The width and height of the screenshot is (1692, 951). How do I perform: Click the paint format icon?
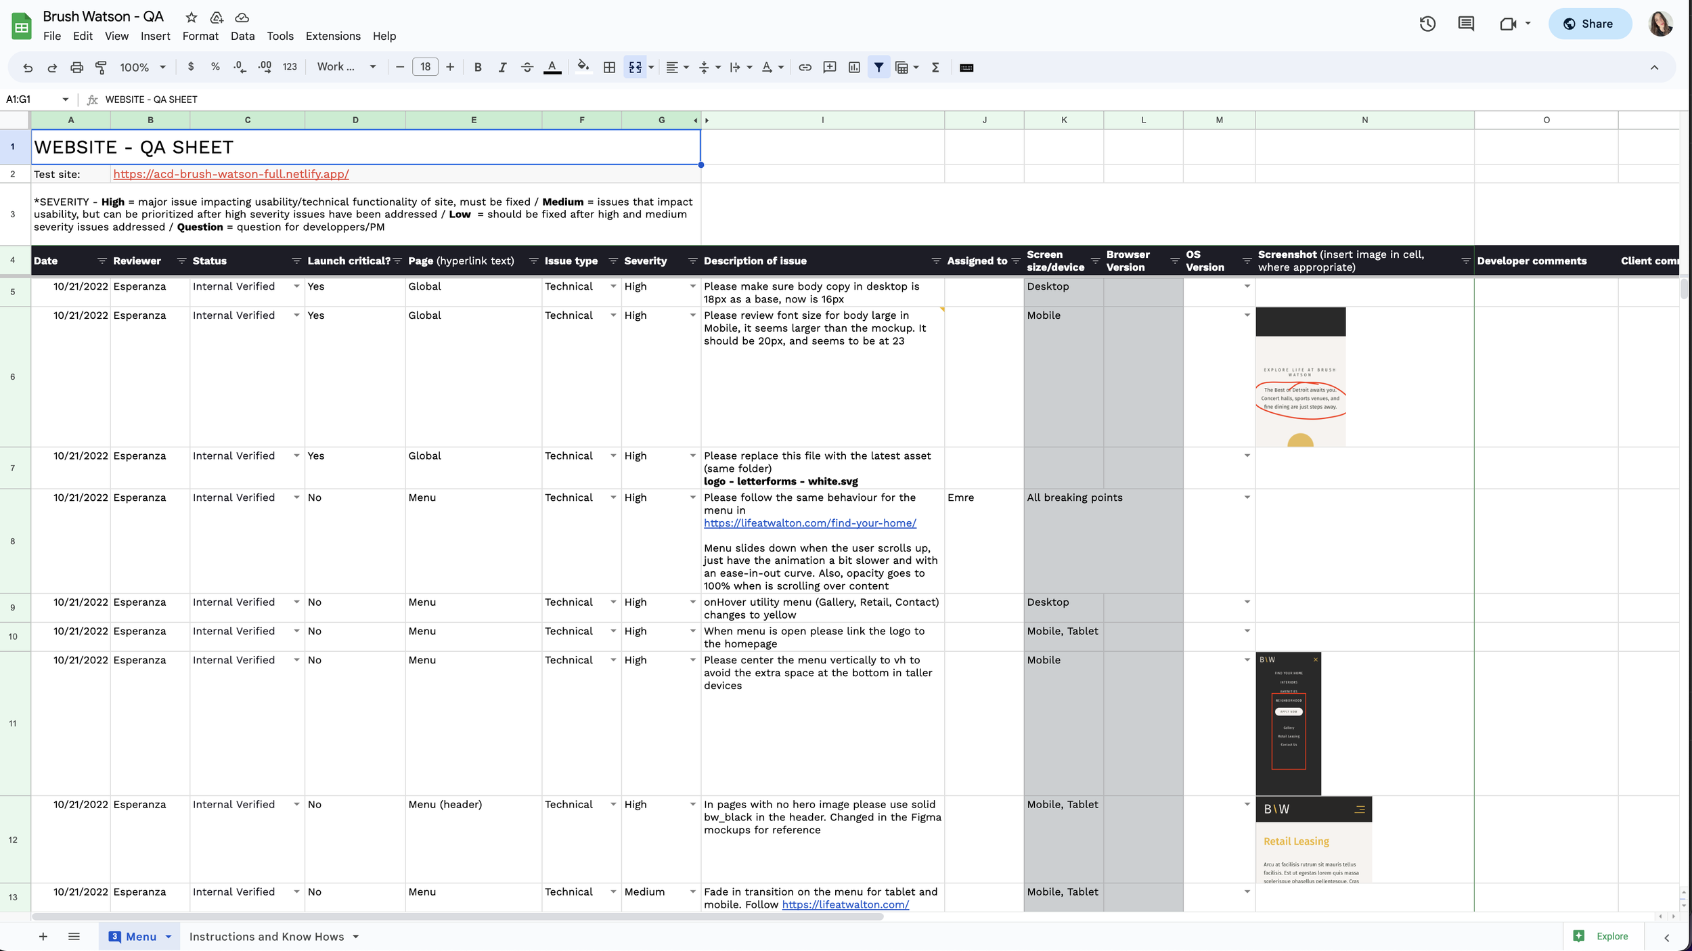point(101,67)
